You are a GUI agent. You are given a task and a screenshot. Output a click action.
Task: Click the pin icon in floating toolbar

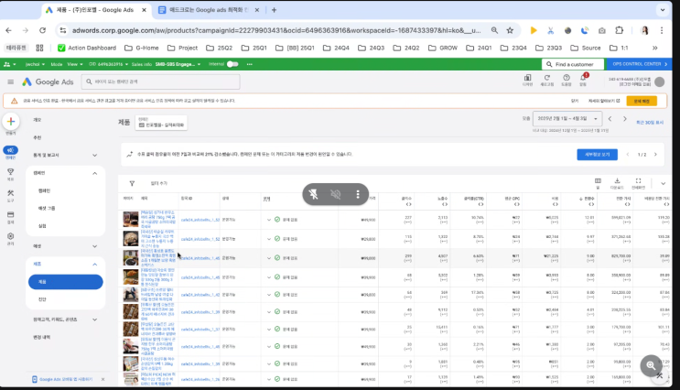[314, 194]
